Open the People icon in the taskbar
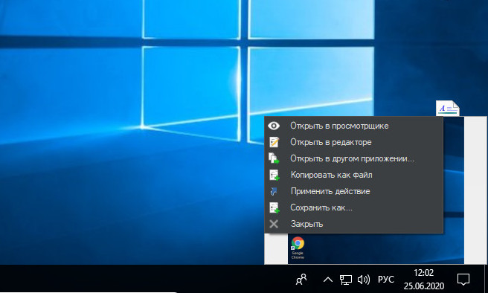 (301, 280)
